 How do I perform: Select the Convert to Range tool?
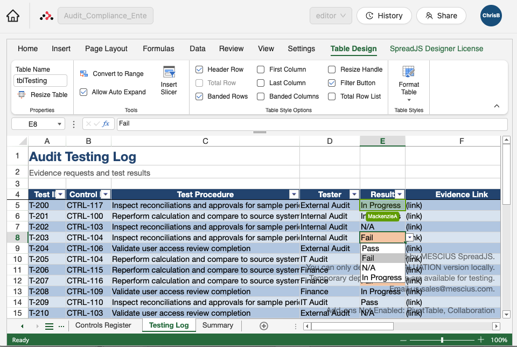click(x=113, y=73)
